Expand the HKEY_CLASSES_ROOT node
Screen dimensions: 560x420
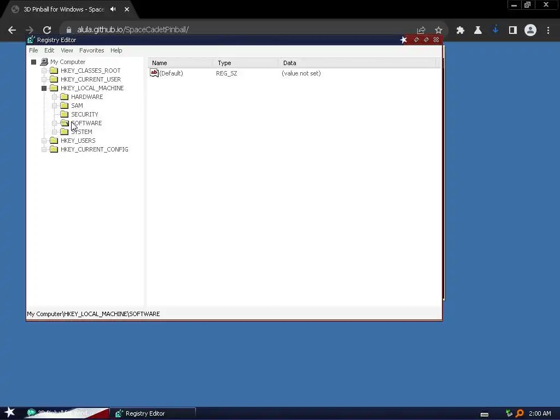click(x=44, y=71)
